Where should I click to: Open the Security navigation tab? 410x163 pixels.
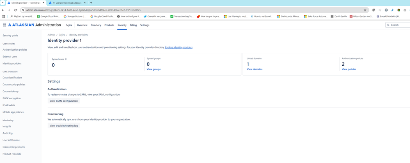click(122, 25)
